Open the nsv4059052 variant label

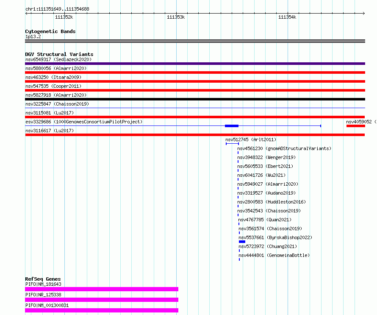coord(361,122)
